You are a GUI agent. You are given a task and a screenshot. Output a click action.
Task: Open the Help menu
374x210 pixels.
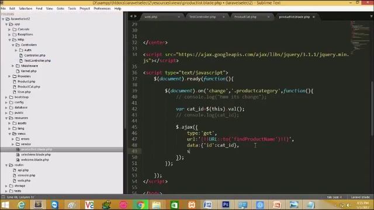(117, 8)
